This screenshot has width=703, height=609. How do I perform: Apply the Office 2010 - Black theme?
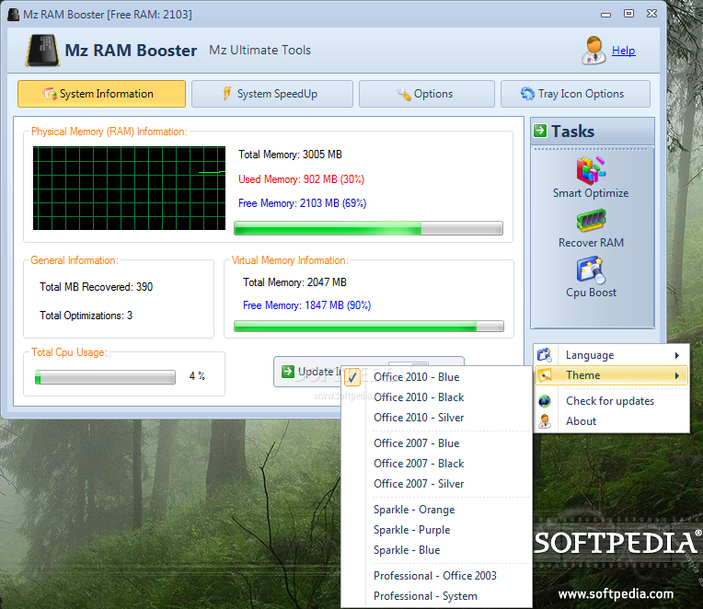coord(436,397)
